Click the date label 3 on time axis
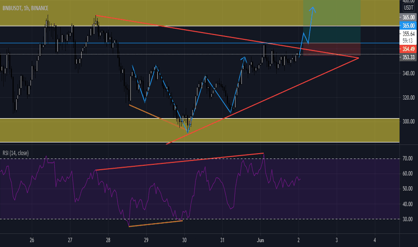The height and width of the screenshot is (247, 418). 337,240
